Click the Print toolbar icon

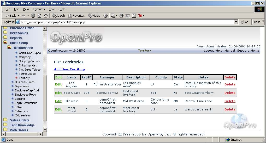pyautogui.click(x=121, y=16)
